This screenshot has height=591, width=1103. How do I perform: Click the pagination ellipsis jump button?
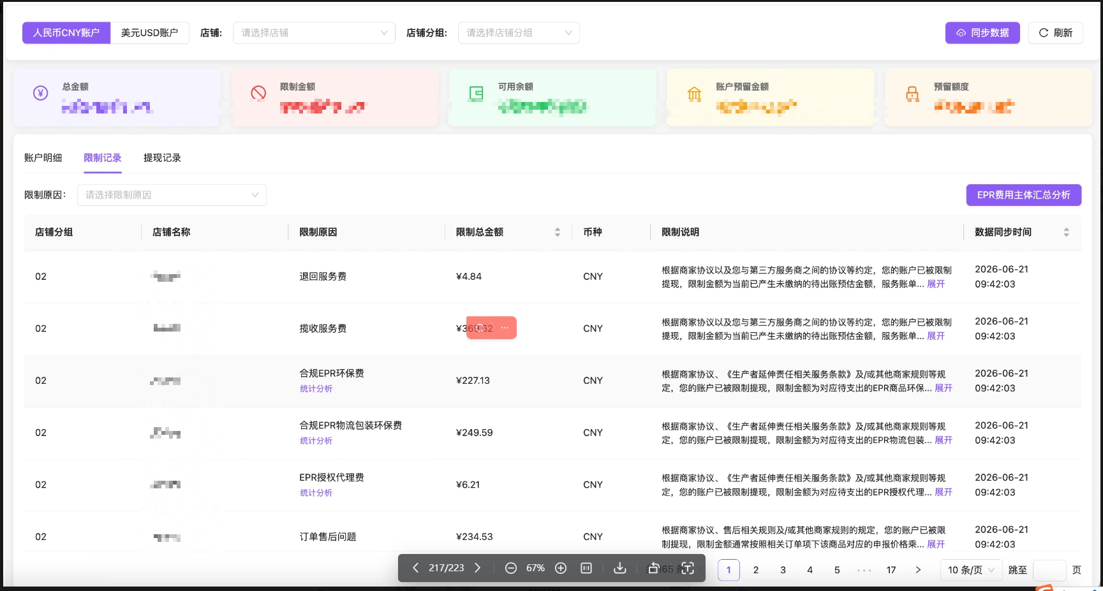pyautogui.click(x=864, y=570)
